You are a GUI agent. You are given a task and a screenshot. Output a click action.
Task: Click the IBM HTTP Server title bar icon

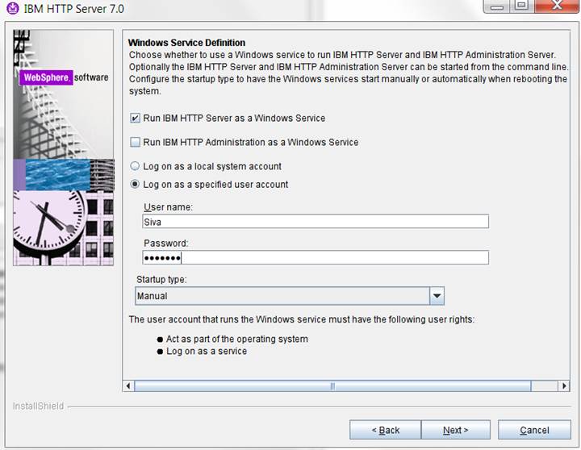coord(13,8)
